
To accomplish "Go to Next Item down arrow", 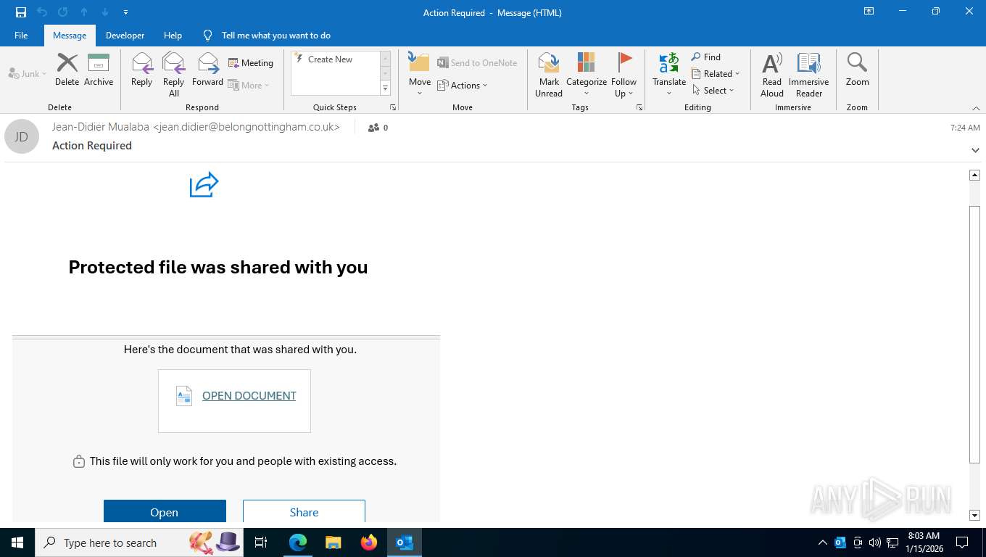I will (105, 12).
